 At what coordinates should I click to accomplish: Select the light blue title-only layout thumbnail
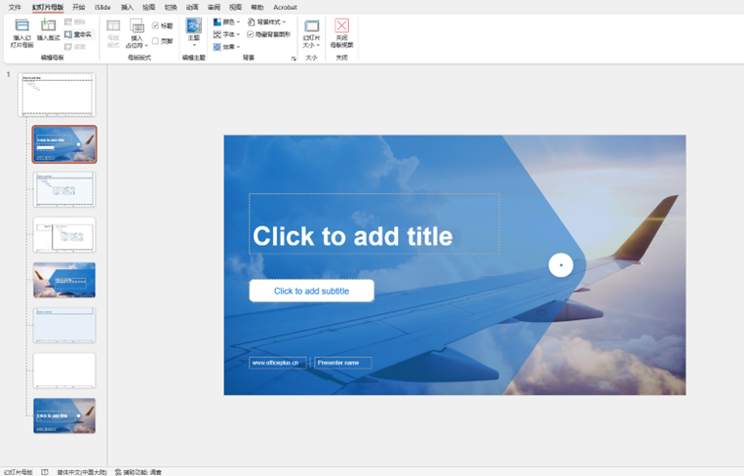click(x=64, y=325)
